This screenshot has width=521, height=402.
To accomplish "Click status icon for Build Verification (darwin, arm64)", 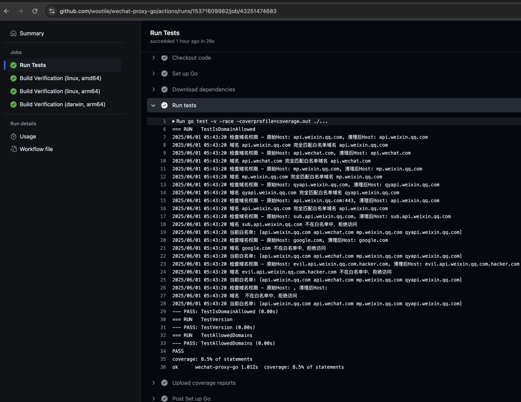I will tap(14, 104).
